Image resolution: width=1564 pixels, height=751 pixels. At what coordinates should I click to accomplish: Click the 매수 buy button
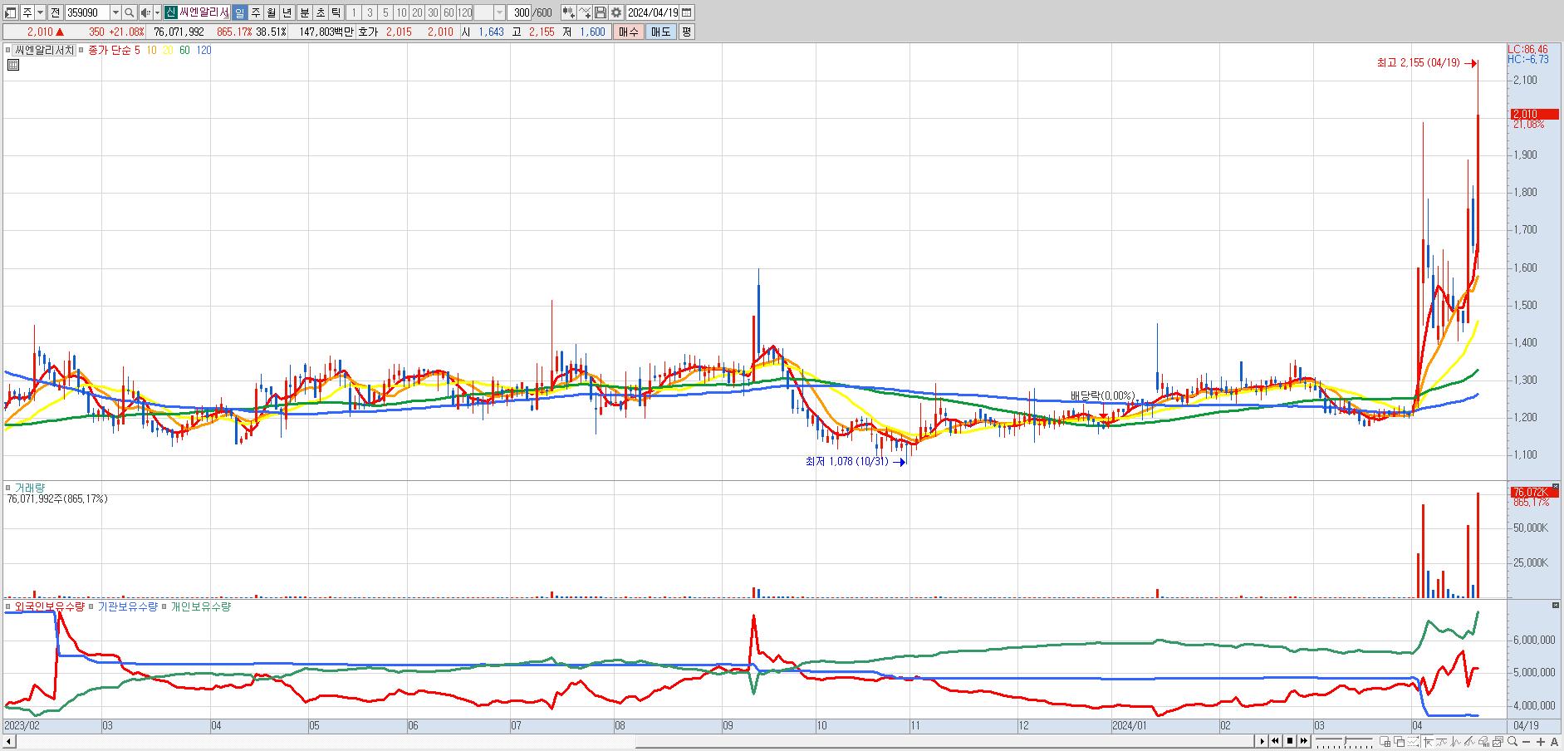628,32
